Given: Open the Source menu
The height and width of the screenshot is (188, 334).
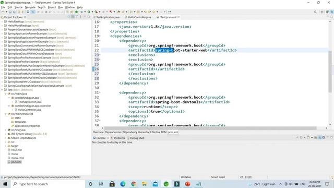Looking at the screenshot, I should coord(18,7).
